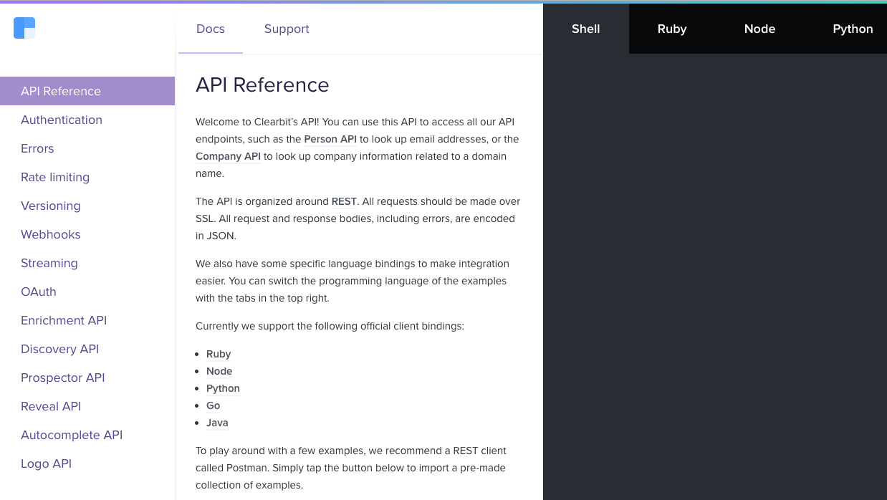Select the Shell code language tab
Viewport: 887px width, 500px height.
[585, 29]
